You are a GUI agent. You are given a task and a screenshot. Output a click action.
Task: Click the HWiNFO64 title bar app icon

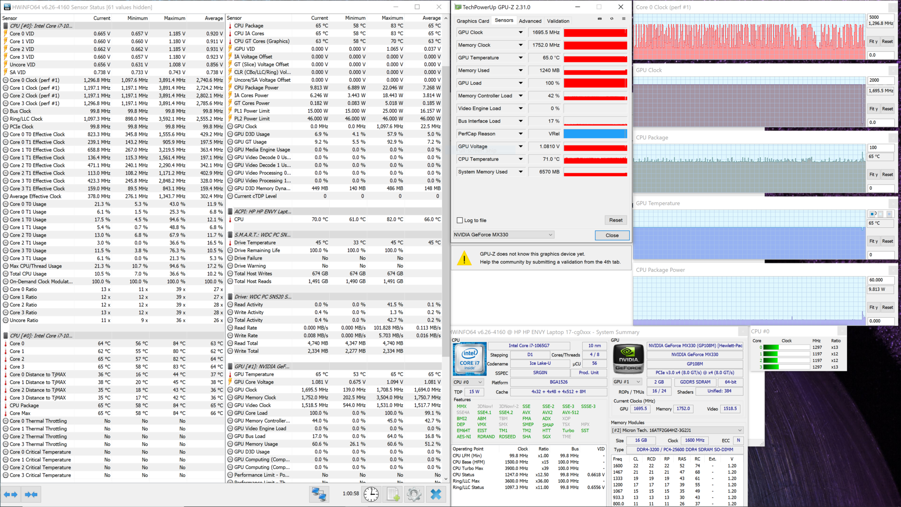point(7,7)
